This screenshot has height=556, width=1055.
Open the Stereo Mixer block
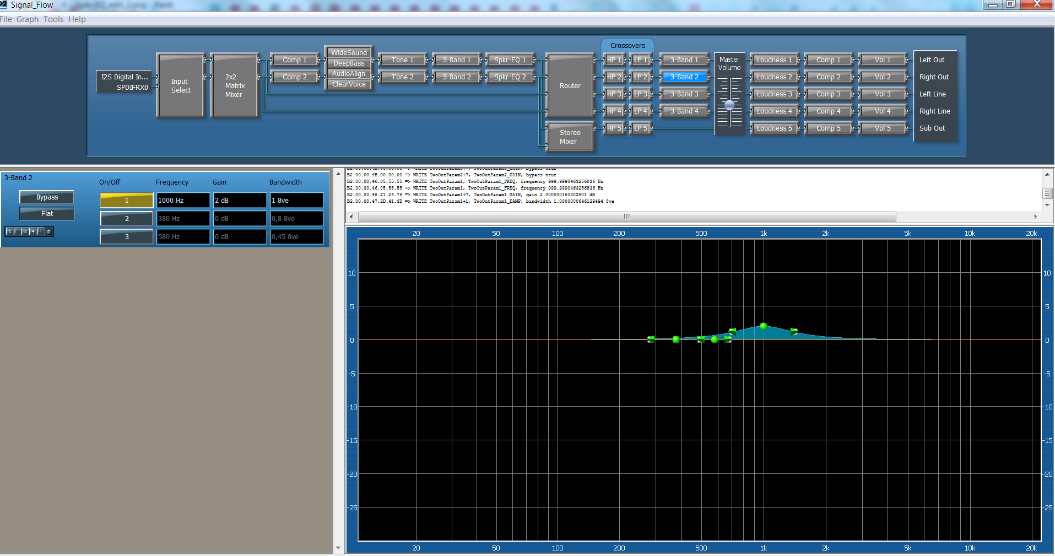[x=570, y=137]
